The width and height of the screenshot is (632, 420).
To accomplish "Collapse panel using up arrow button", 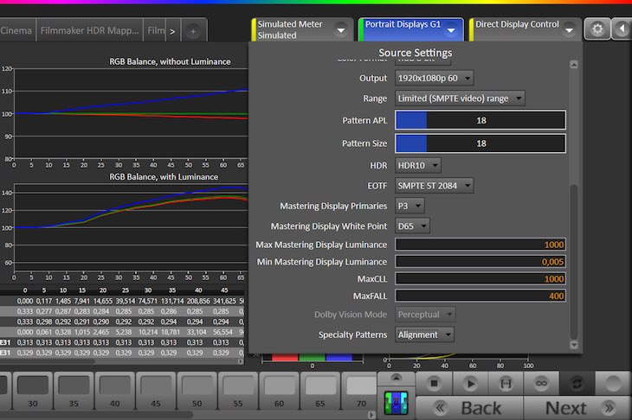I will coord(395,378).
